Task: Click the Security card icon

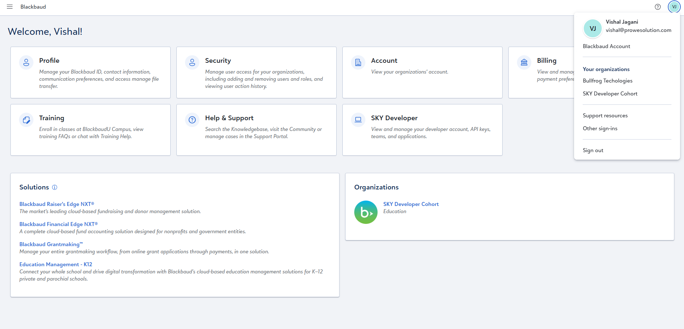Action: click(x=192, y=62)
